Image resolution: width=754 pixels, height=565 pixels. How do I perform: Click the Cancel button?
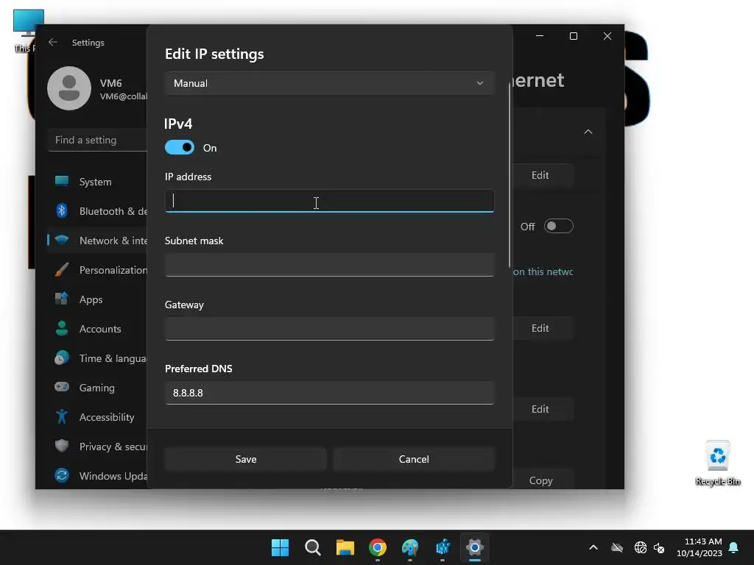tap(414, 459)
